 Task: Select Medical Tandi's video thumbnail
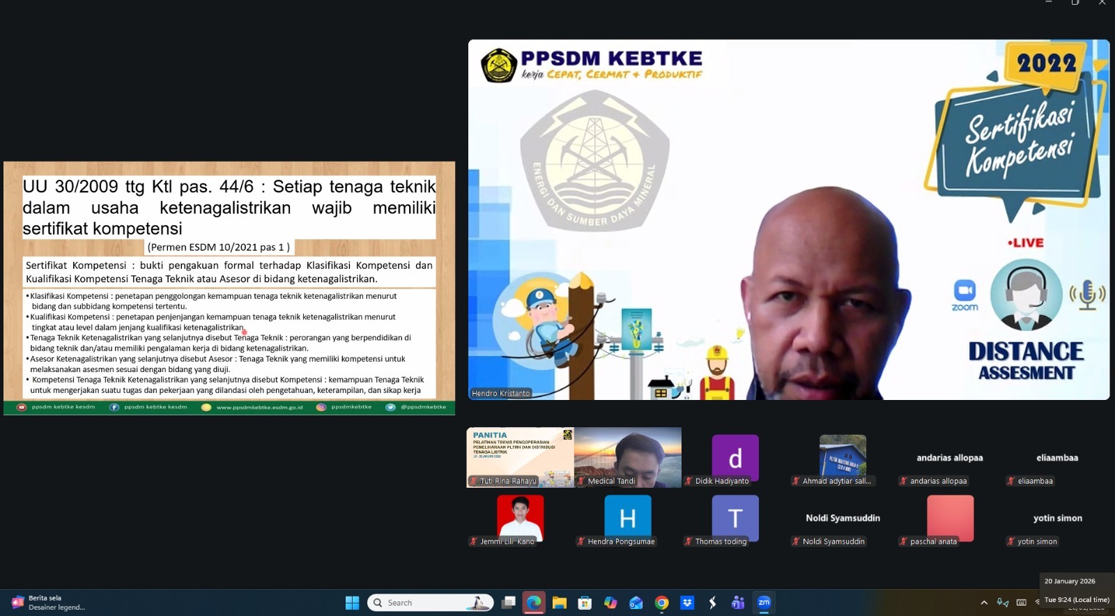point(627,457)
